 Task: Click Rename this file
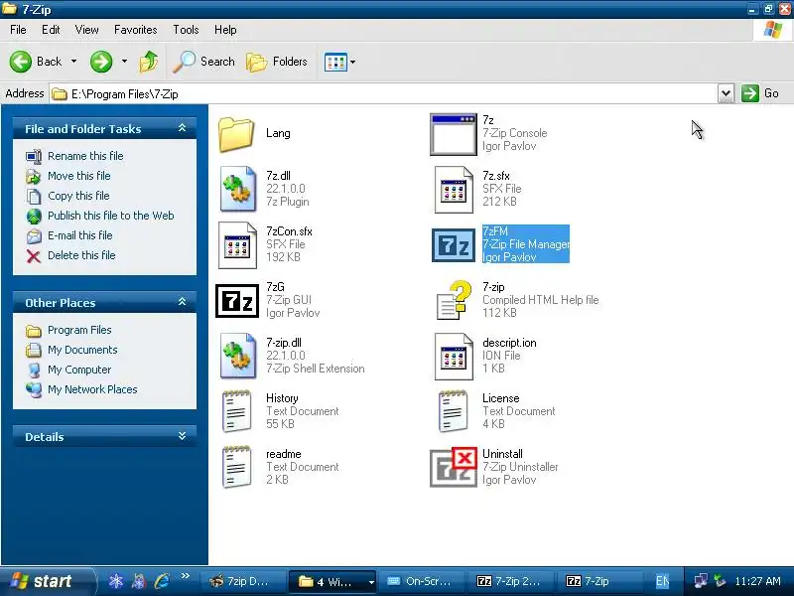click(85, 156)
